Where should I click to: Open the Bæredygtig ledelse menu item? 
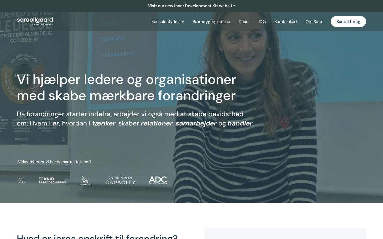point(211,22)
